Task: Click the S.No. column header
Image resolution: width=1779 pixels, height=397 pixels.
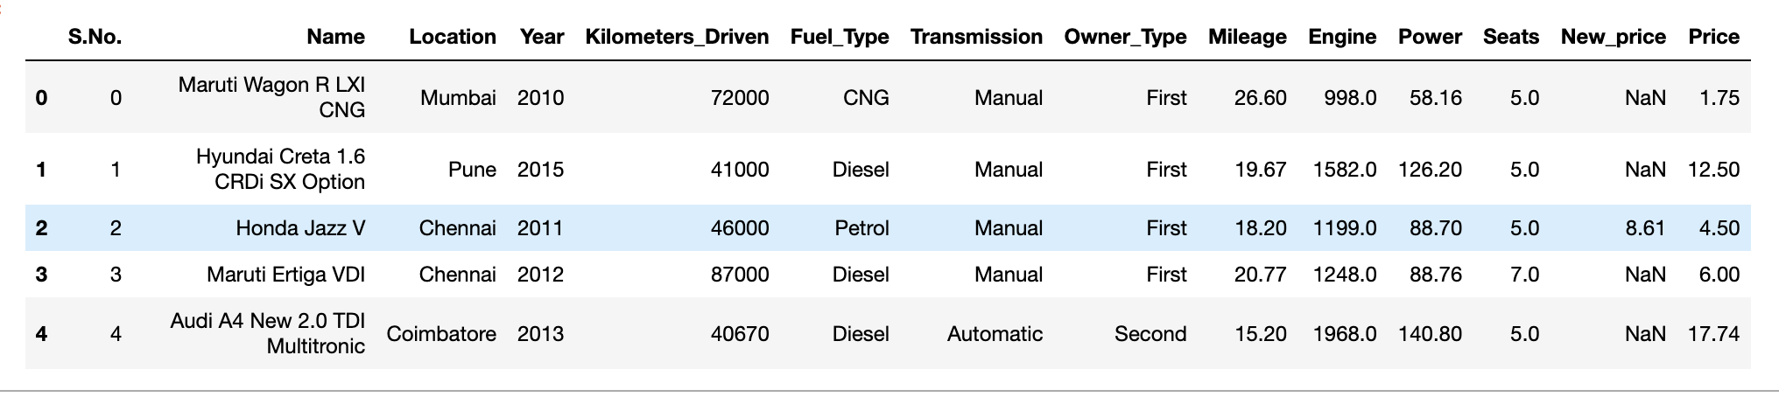Action: pos(95,37)
